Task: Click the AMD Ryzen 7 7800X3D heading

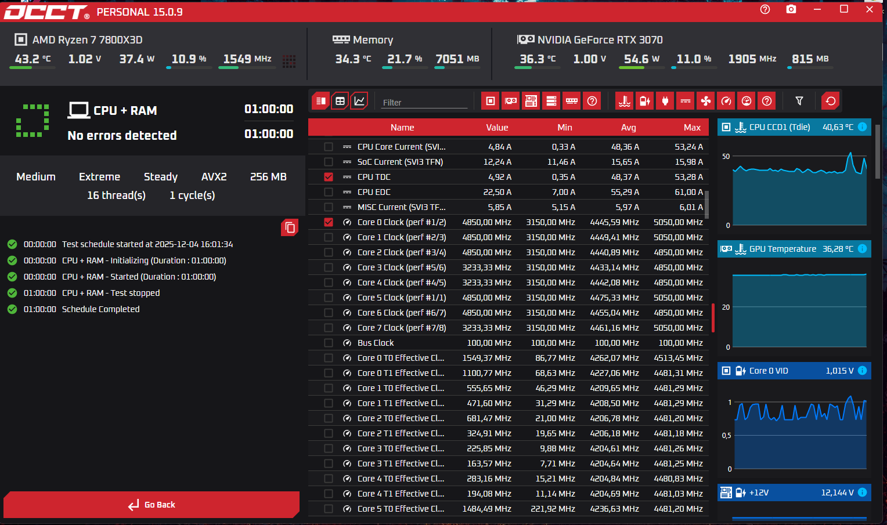Action: click(x=87, y=39)
